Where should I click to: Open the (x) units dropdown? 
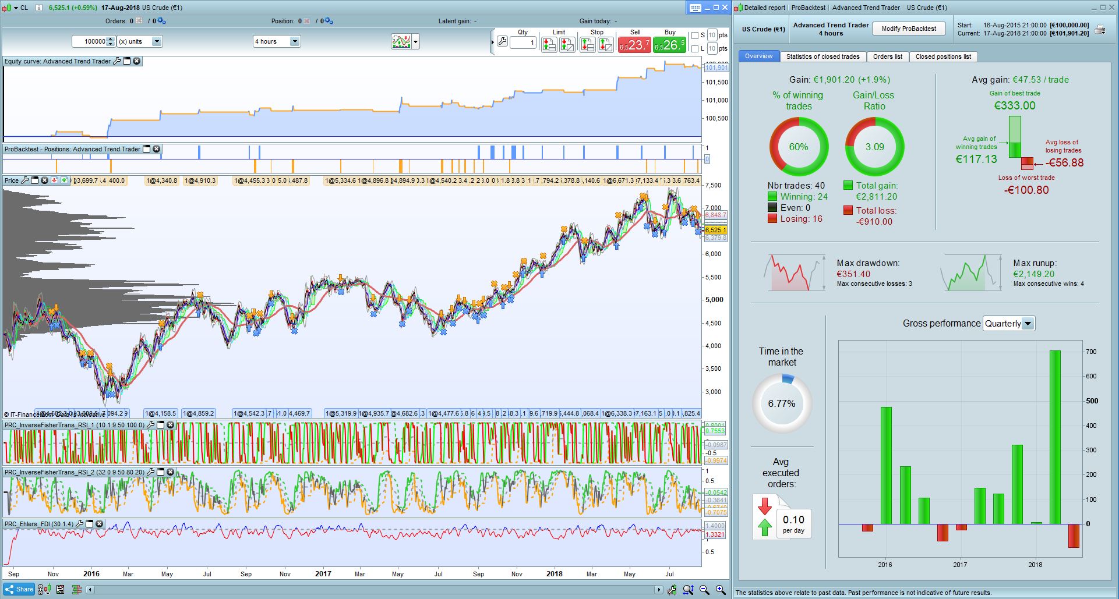(156, 41)
